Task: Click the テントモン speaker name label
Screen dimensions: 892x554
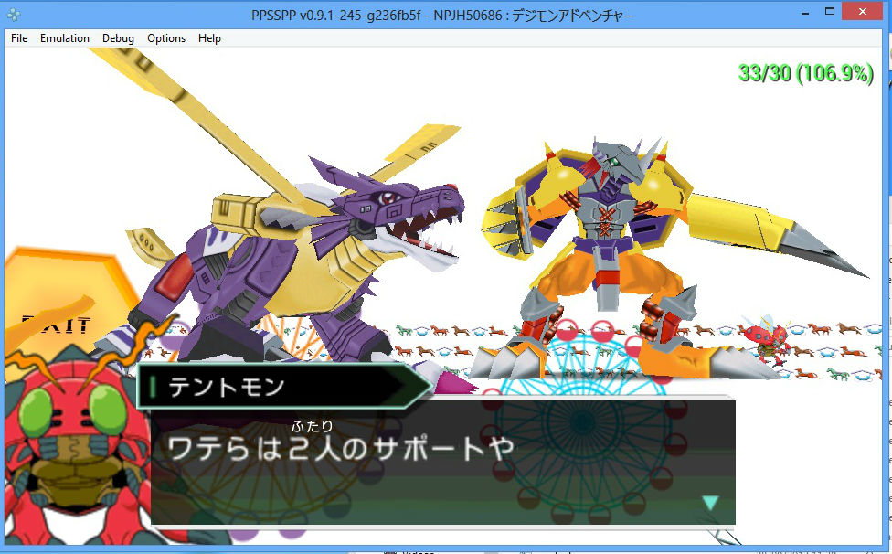Action: [226, 387]
